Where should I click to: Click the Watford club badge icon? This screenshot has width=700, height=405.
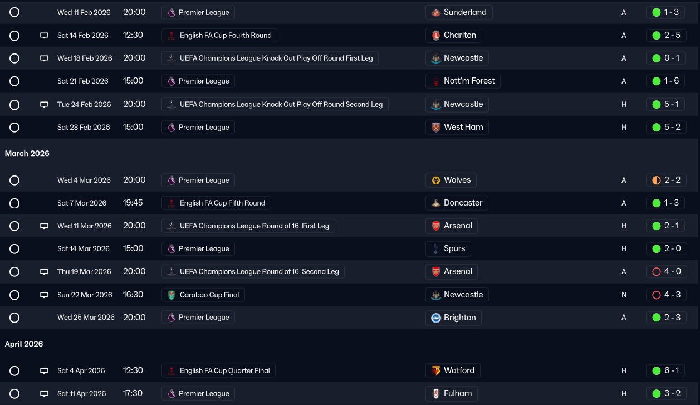coord(436,370)
